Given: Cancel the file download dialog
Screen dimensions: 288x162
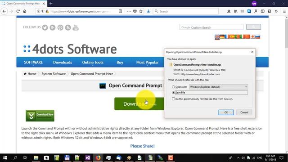Looking at the screenshot, I should pos(244,112).
